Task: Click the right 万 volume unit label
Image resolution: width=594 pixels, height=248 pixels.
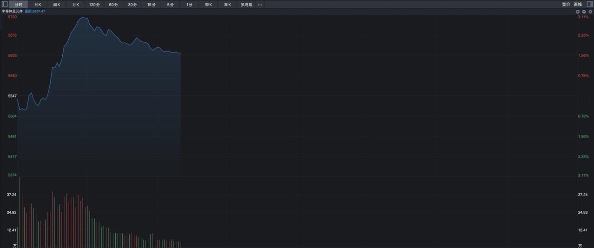Action: [580, 246]
